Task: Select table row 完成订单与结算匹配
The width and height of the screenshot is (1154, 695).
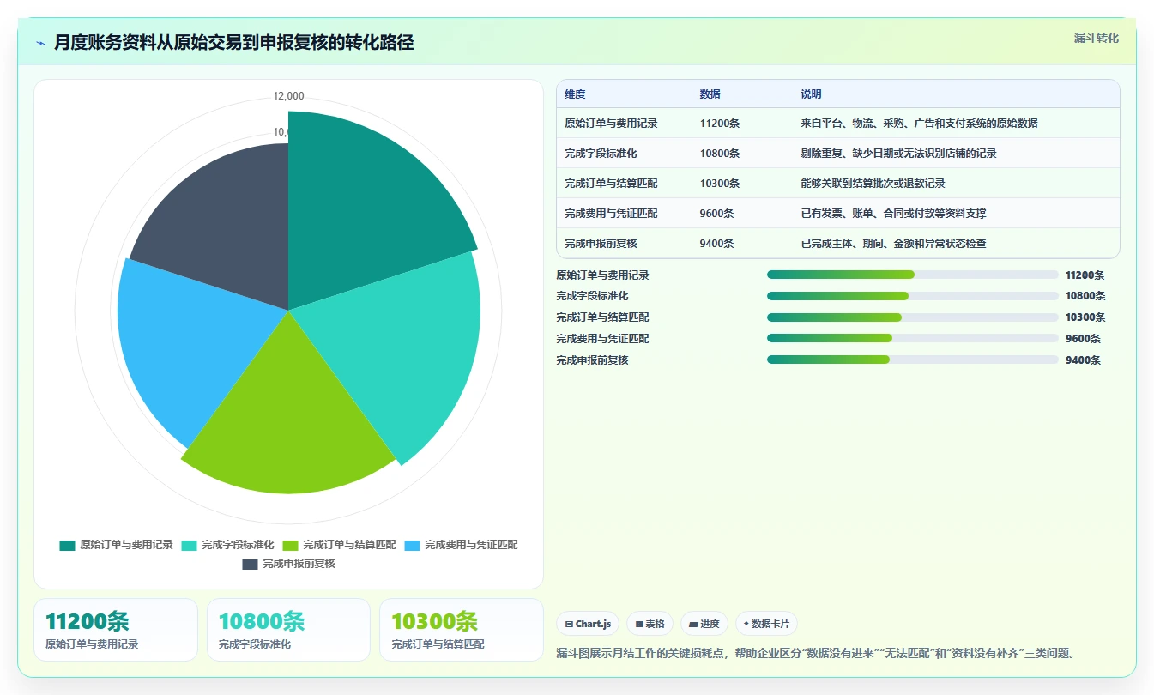Action: tap(838, 184)
